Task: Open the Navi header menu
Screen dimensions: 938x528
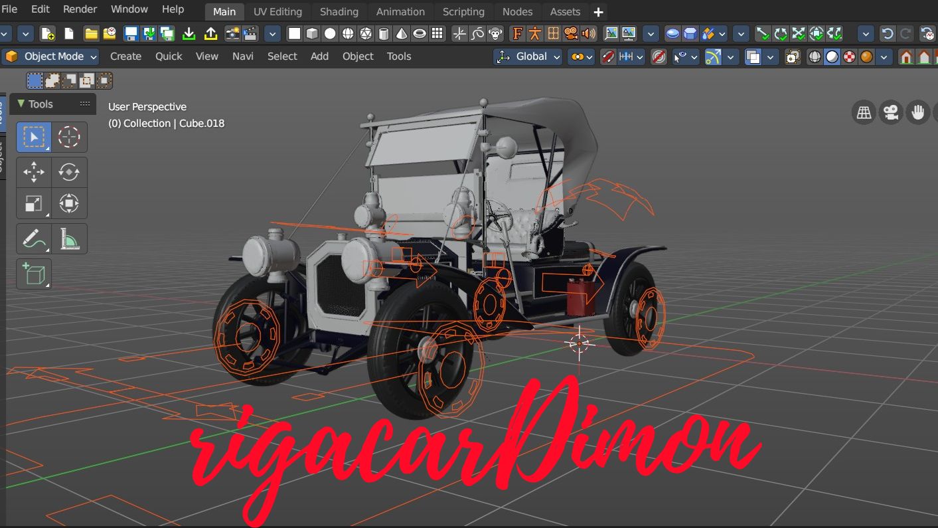Action: 242,56
